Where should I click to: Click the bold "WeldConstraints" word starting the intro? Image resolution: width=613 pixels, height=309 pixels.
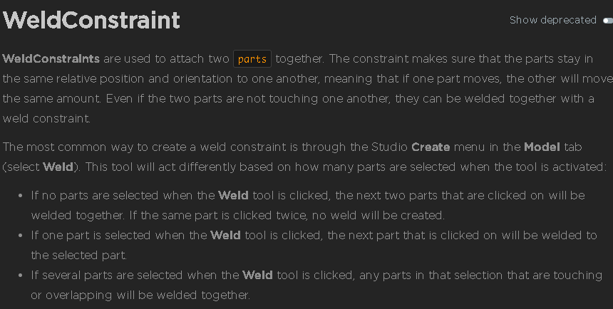point(51,58)
